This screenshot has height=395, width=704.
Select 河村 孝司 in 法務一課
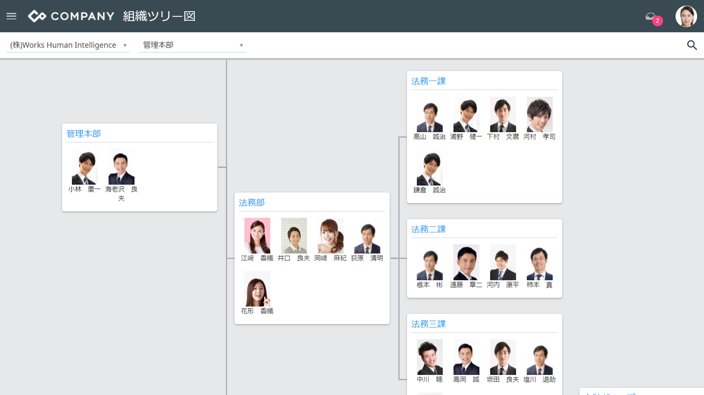tap(539, 115)
